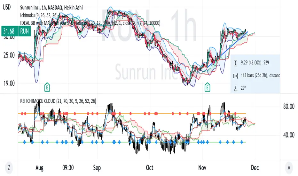Click the 09:30 time axis label
This screenshot has width=298, height=176.
coord(68,168)
